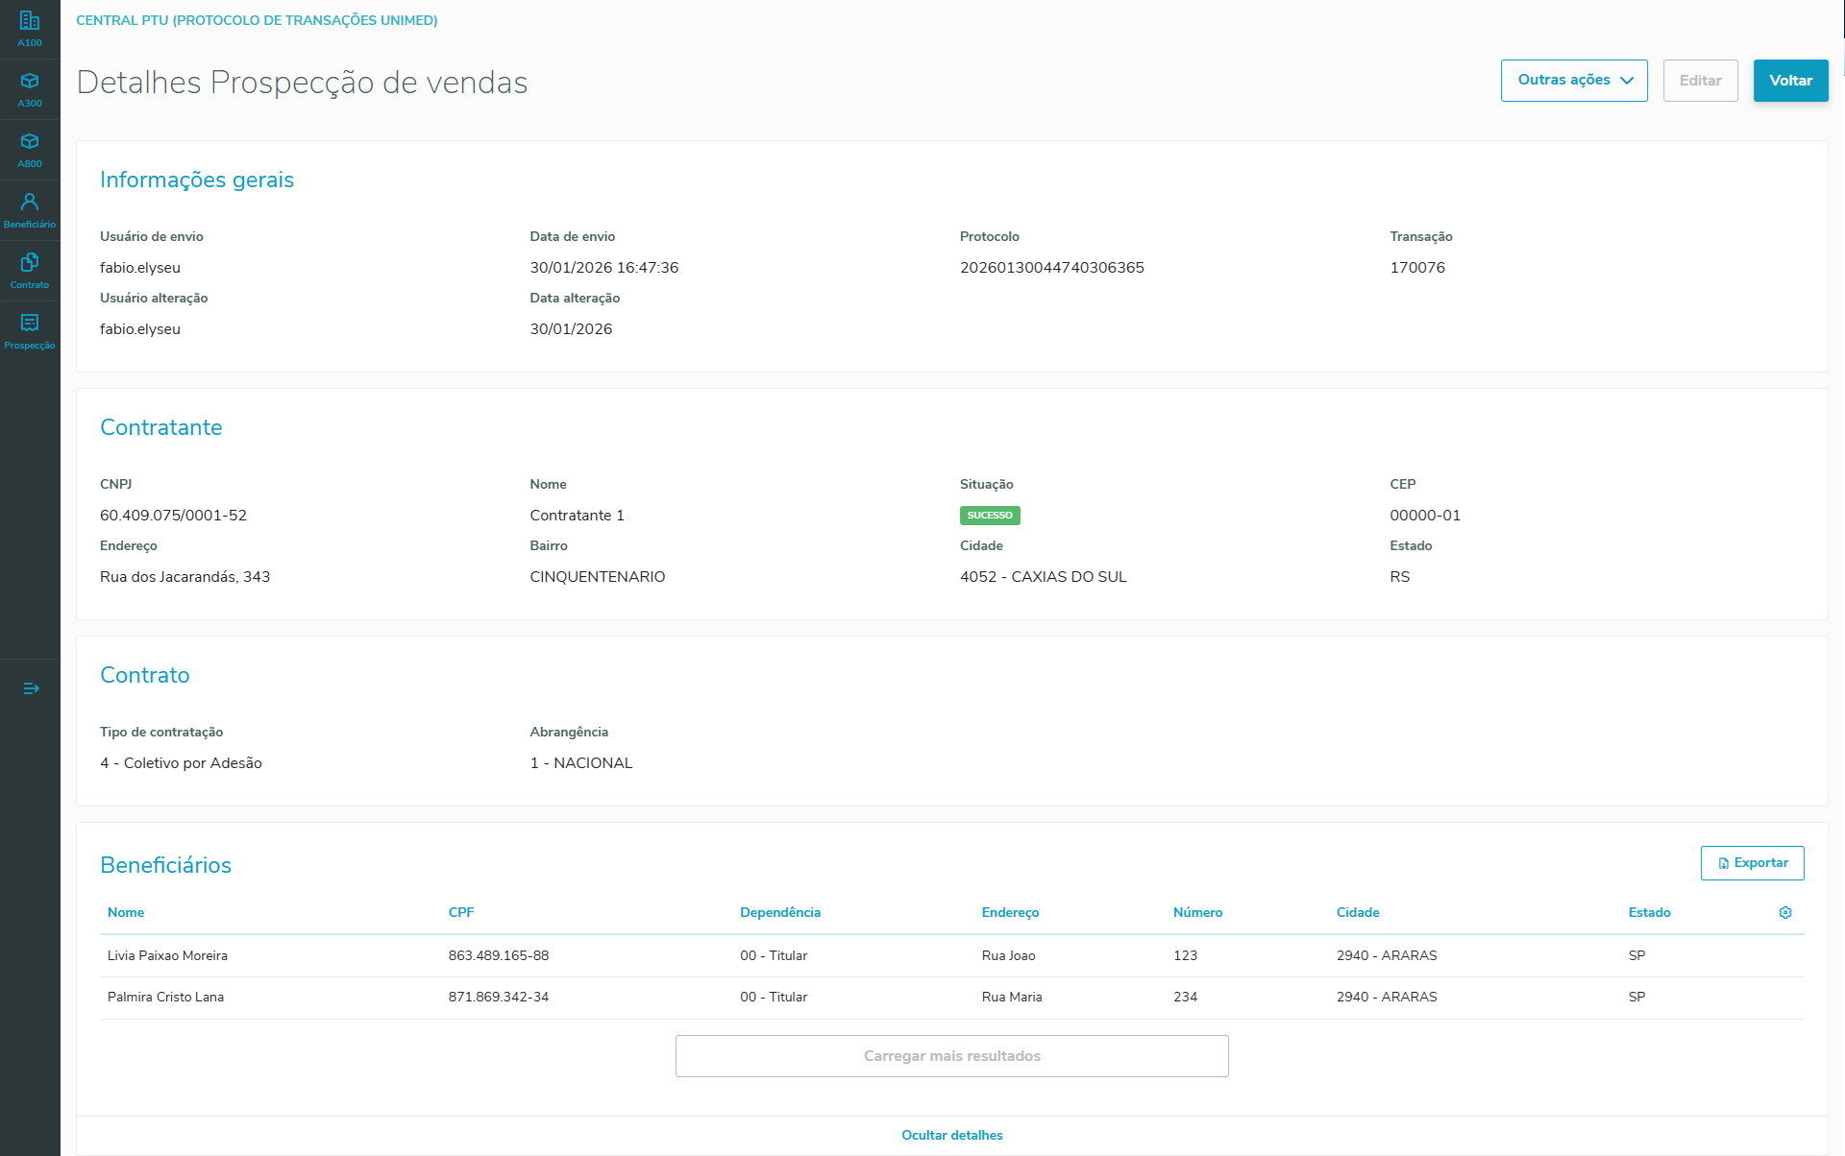Export the beneficiários list
The width and height of the screenshot is (1845, 1156).
tap(1751, 863)
